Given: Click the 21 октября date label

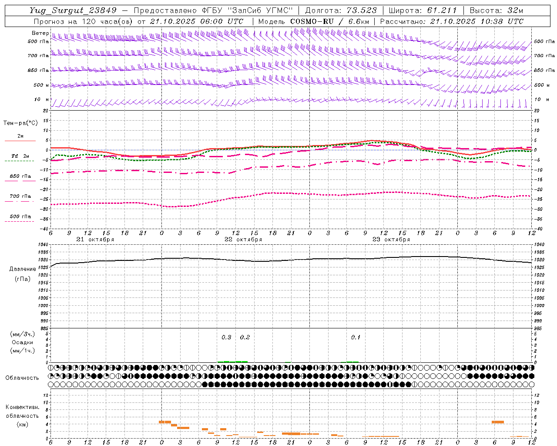Looking at the screenshot, I should [x=95, y=240].
